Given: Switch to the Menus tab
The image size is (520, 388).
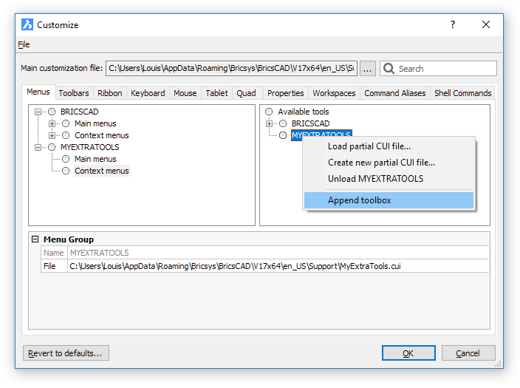Looking at the screenshot, I should click(38, 92).
